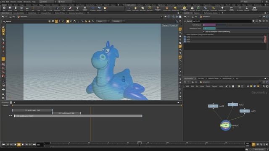The width and height of the screenshot is (269, 151).
Task: Click the Stereo Camera shelf tool
Action: point(232,8)
